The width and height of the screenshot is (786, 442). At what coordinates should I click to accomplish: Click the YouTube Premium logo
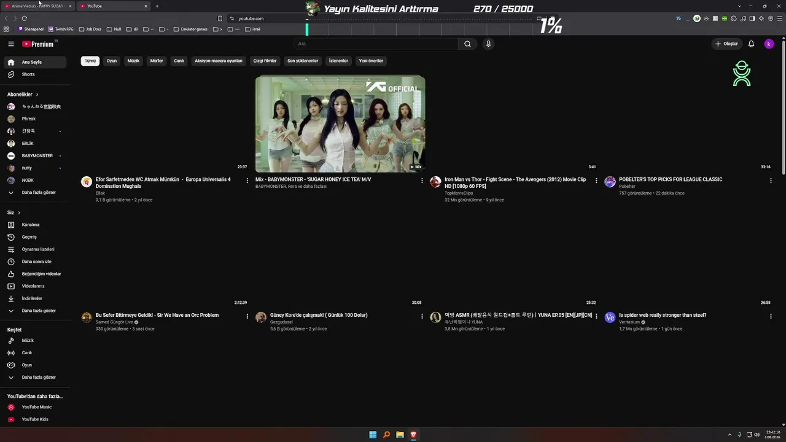point(38,44)
